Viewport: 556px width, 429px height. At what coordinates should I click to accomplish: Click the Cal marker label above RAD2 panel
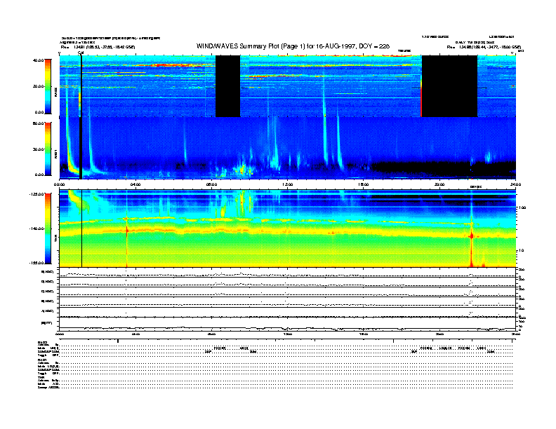tap(81, 53)
